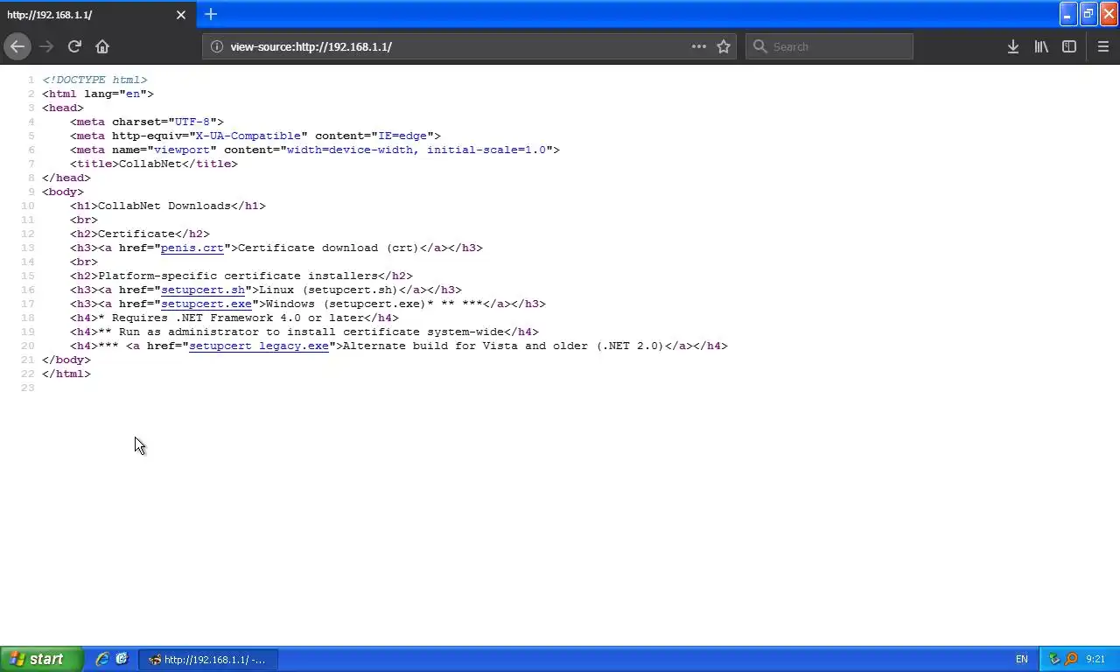Click the viewport meta line
The height and width of the screenshot is (672, 1120).
tap(315, 150)
